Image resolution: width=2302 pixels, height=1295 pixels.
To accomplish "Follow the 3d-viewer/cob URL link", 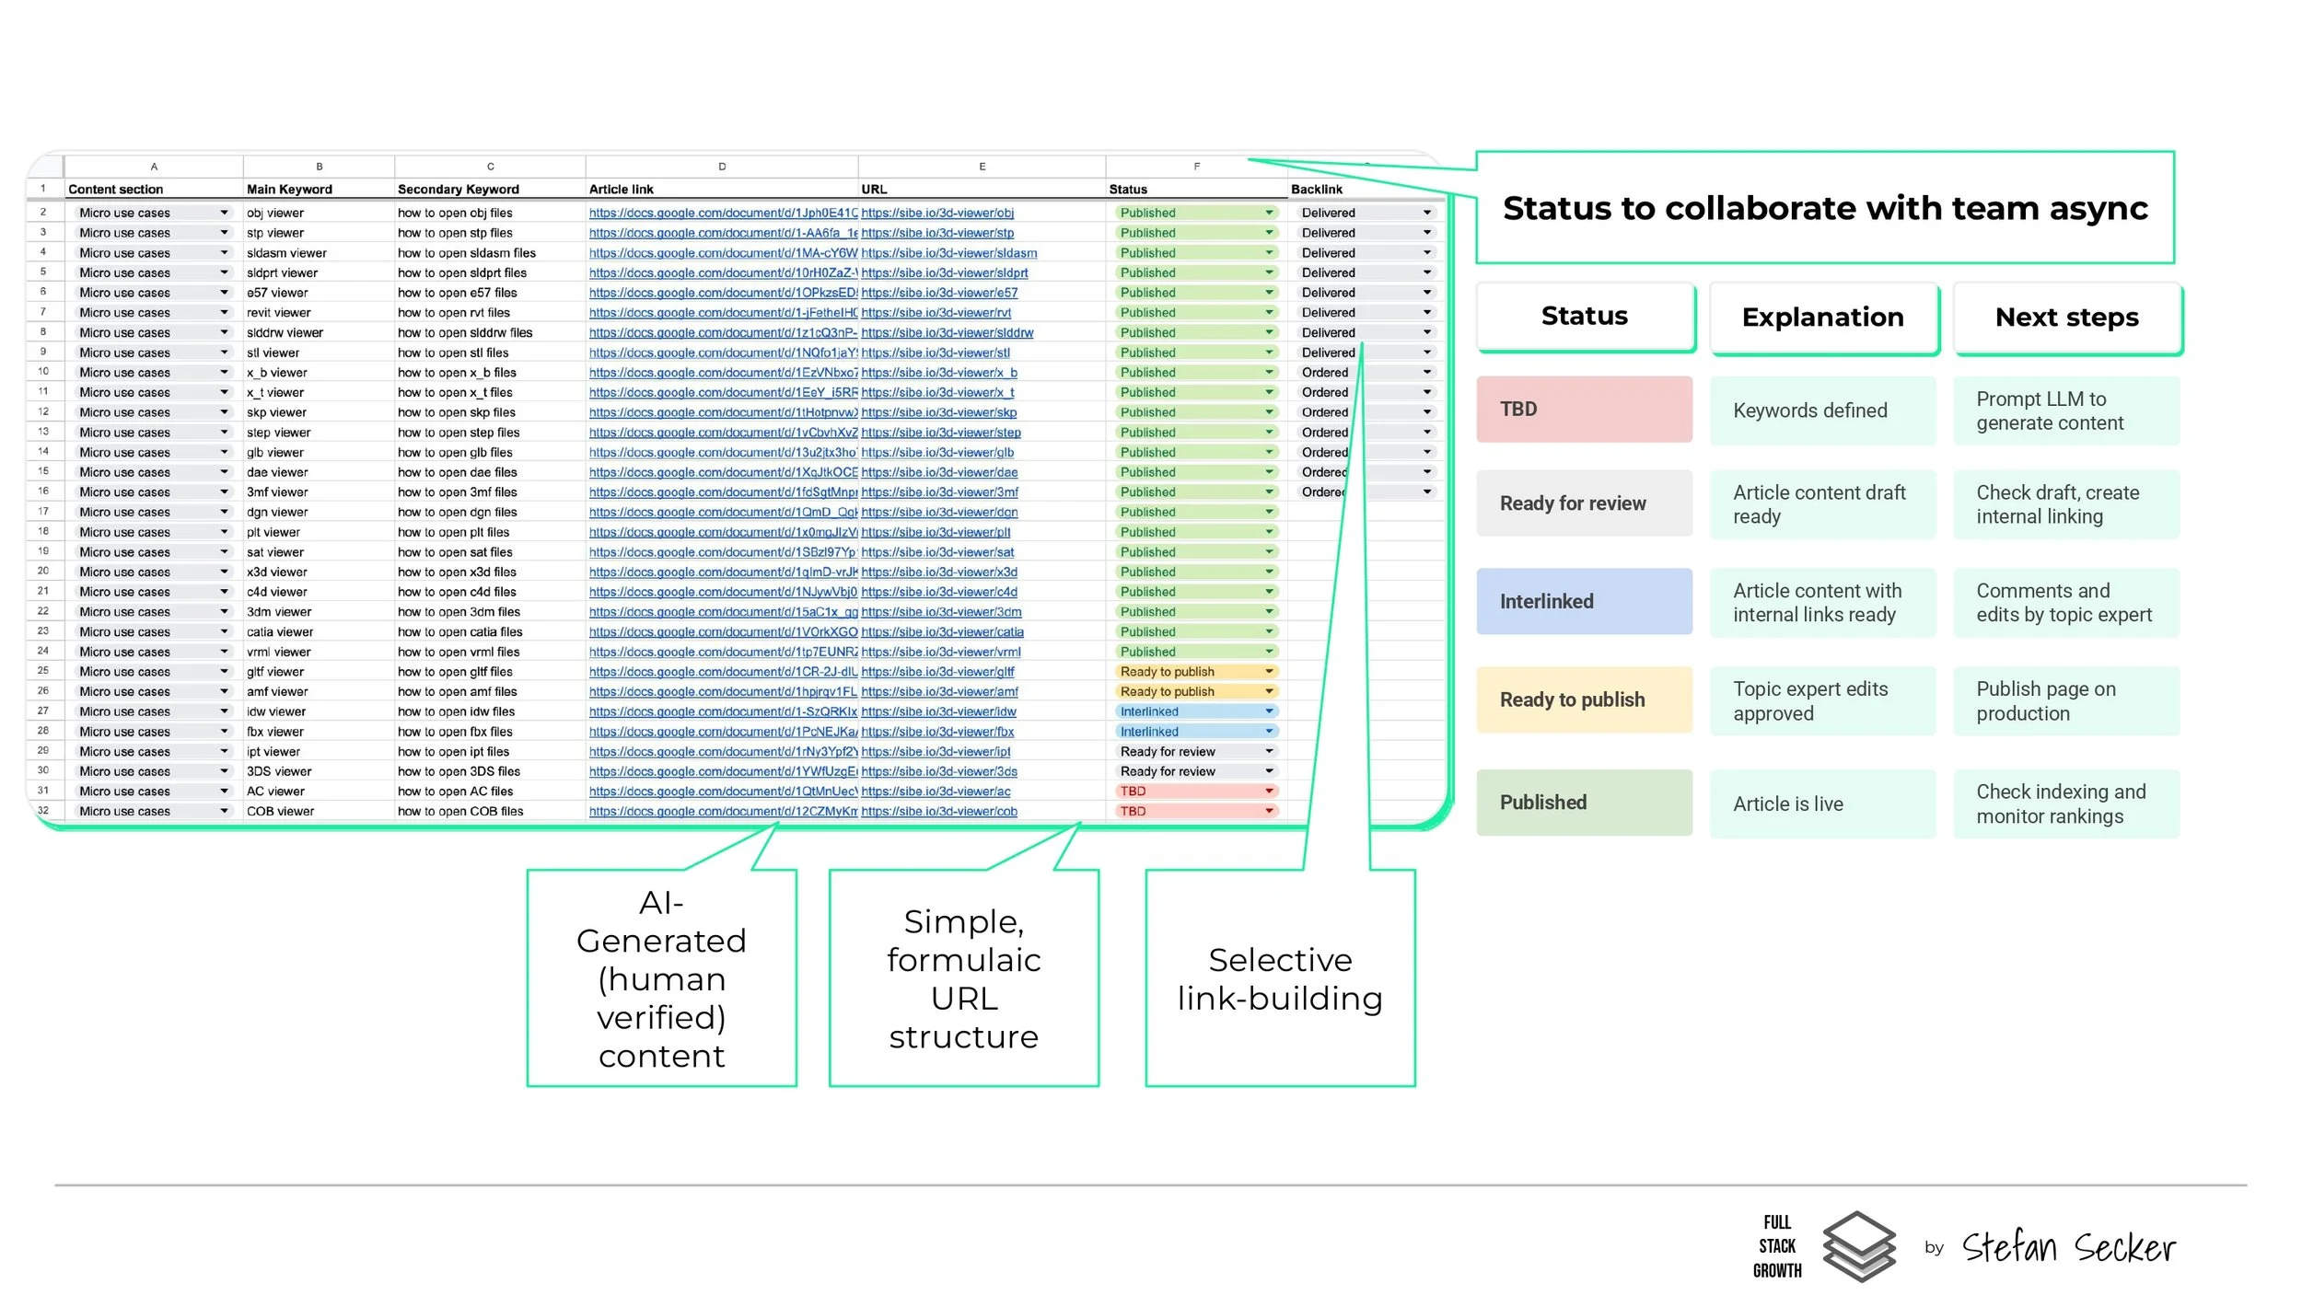I will click(938, 811).
